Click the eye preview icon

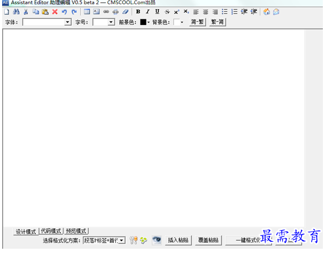[157, 240]
